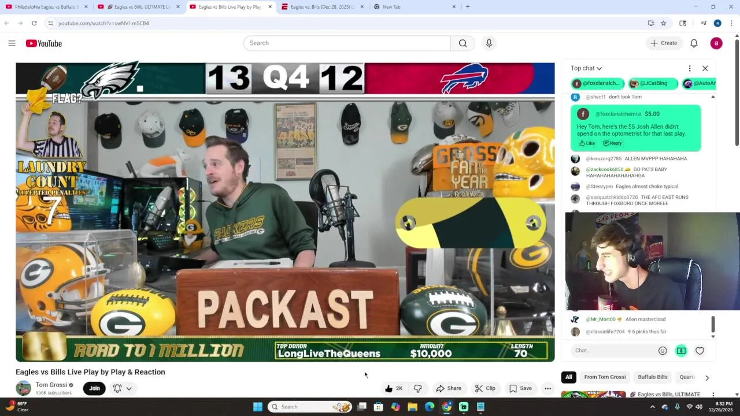Switch to Philadelphia Eagles vs Buffalo tab
The width and height of the screenshot is (740, 416).
[46, 7]
